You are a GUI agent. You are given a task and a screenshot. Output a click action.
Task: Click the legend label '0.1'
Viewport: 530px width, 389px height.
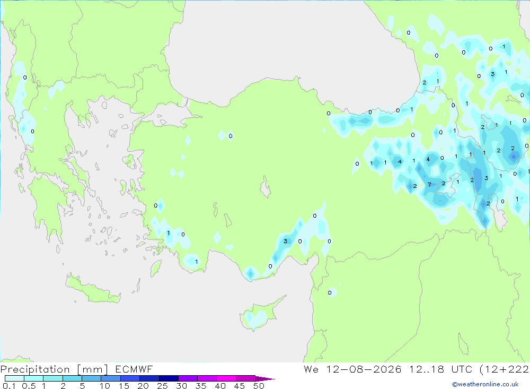tap(9, 386)
